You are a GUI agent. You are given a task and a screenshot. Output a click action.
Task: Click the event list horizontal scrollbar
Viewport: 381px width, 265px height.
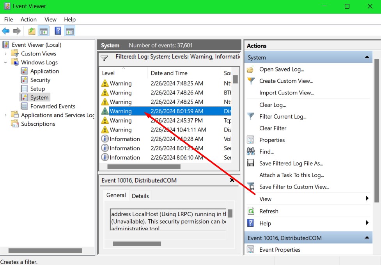144,167
